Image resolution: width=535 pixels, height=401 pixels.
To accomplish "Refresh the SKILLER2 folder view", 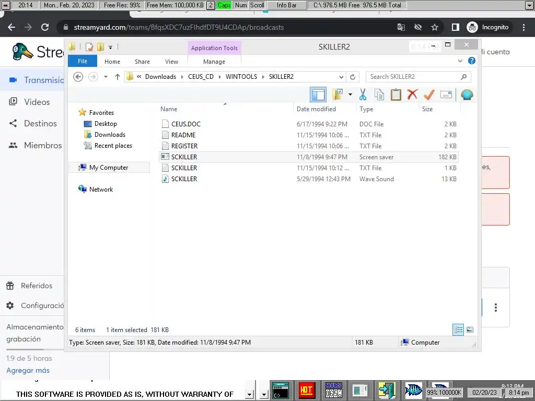I will coord(353,77).
